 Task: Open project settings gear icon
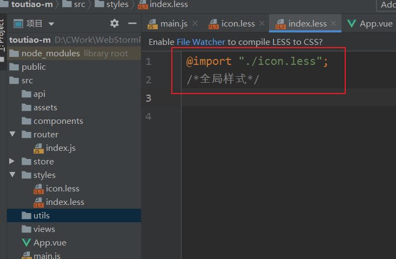[x=115, y=23]
